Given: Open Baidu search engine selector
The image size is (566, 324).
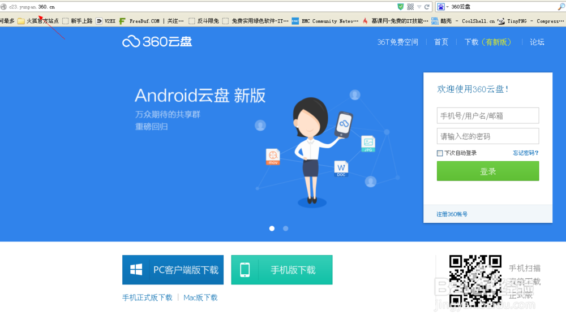Looking at the screenshot, I should [443, 6].
